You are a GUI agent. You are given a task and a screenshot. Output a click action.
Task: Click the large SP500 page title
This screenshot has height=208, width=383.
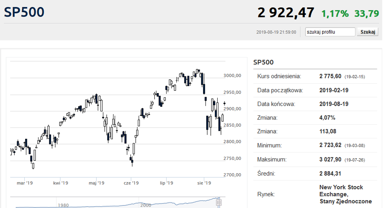24,12
